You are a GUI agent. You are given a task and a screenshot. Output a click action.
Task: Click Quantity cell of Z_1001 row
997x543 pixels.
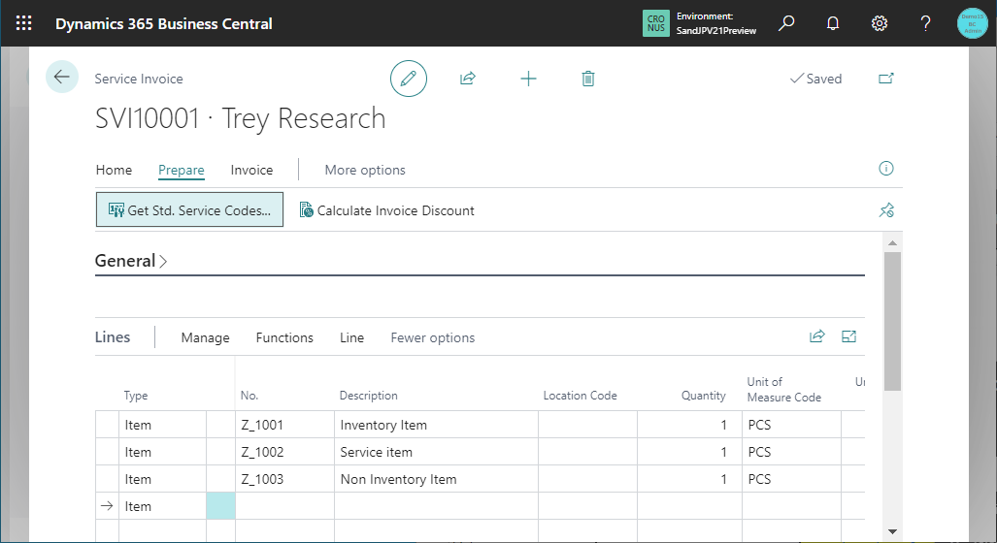[x=689, y=425]
